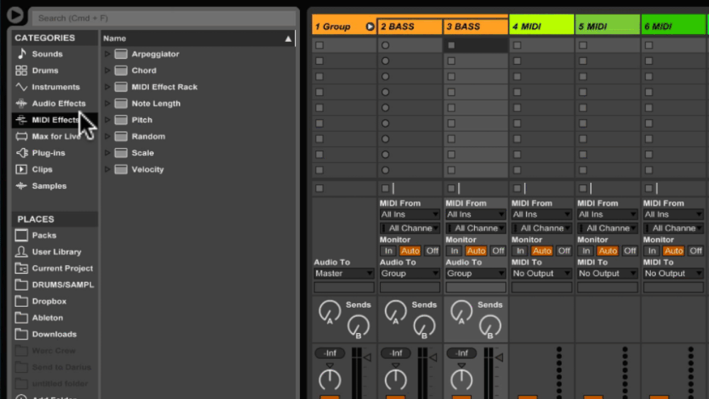
Task: Set 2 BASS monitor to In
Action: (x=389, y=251)
